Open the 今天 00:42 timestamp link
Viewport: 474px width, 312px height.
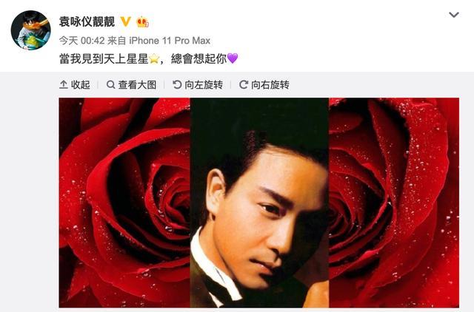(81, 41)
